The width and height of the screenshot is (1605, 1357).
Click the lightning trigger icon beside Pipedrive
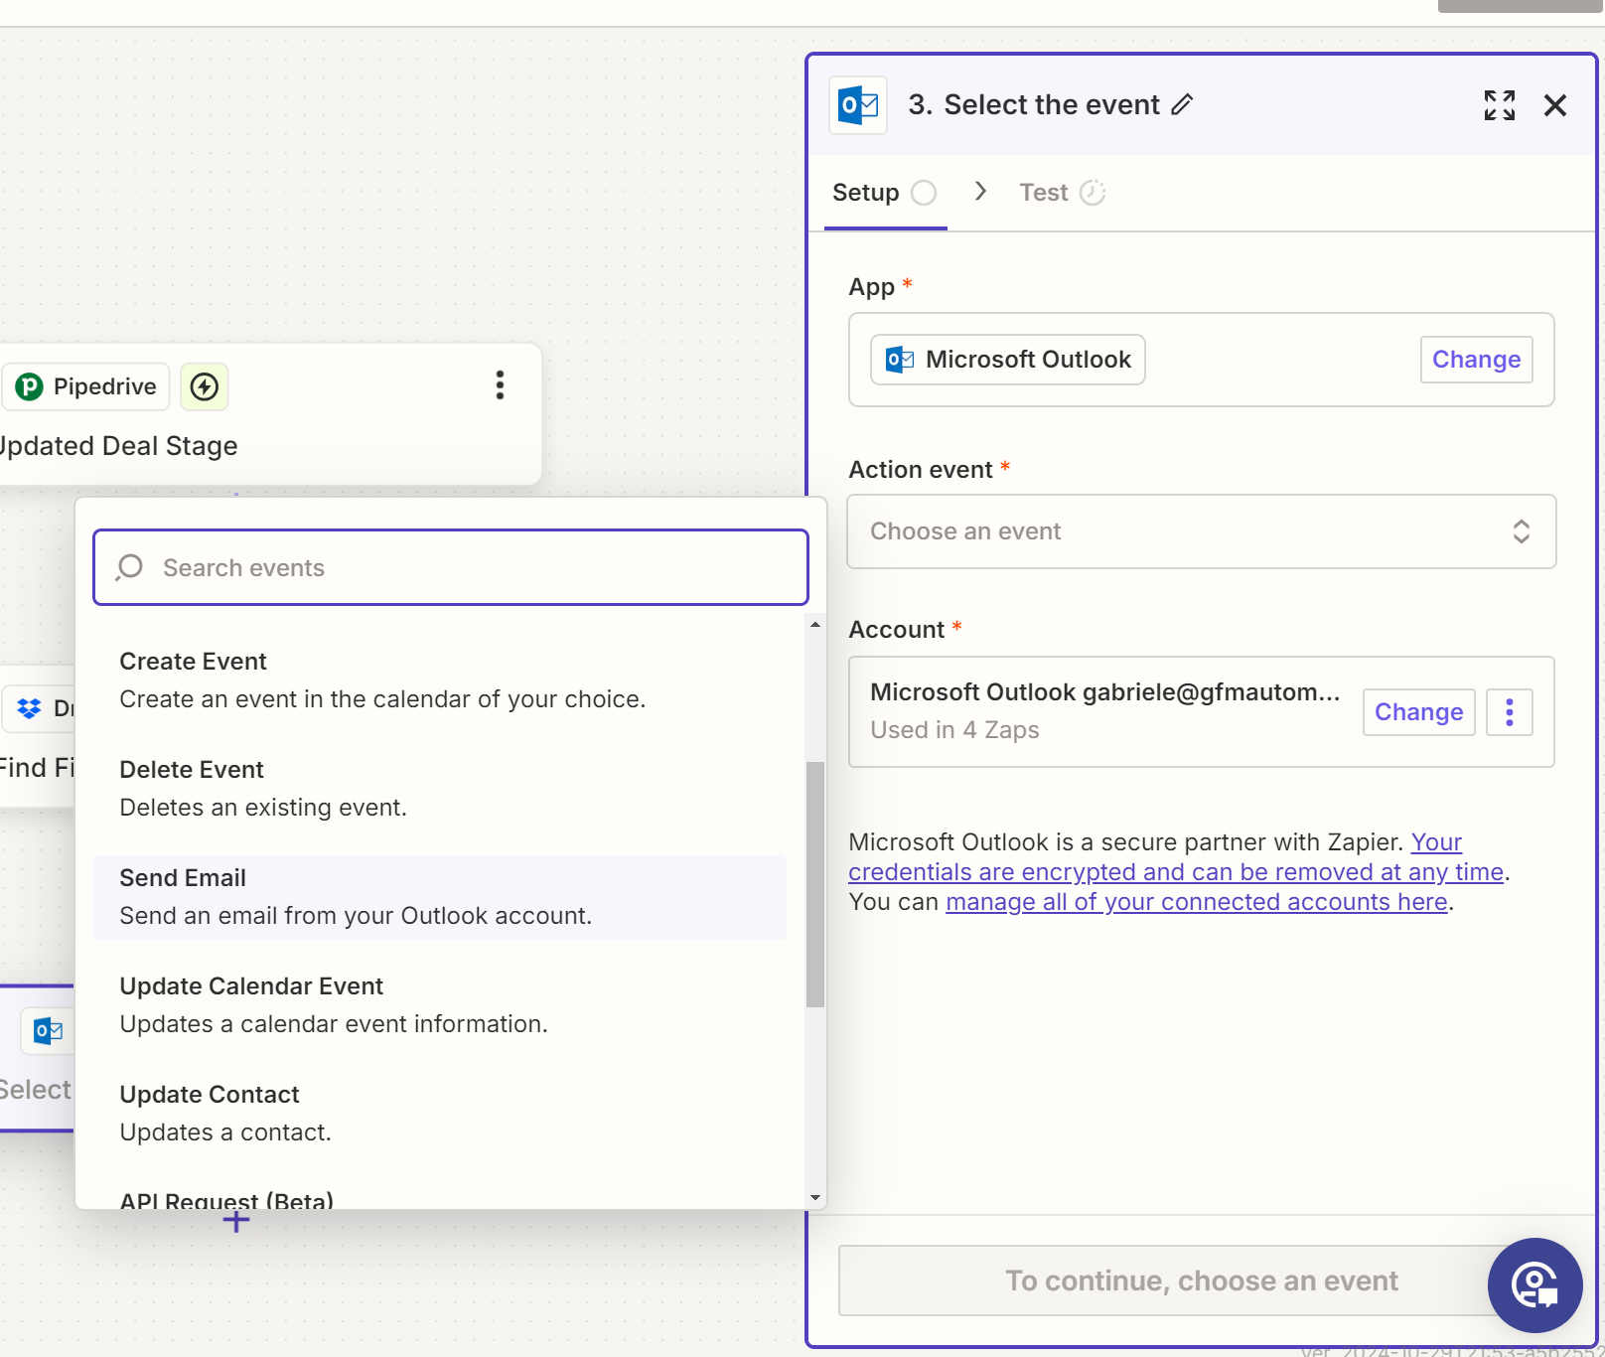205,386
